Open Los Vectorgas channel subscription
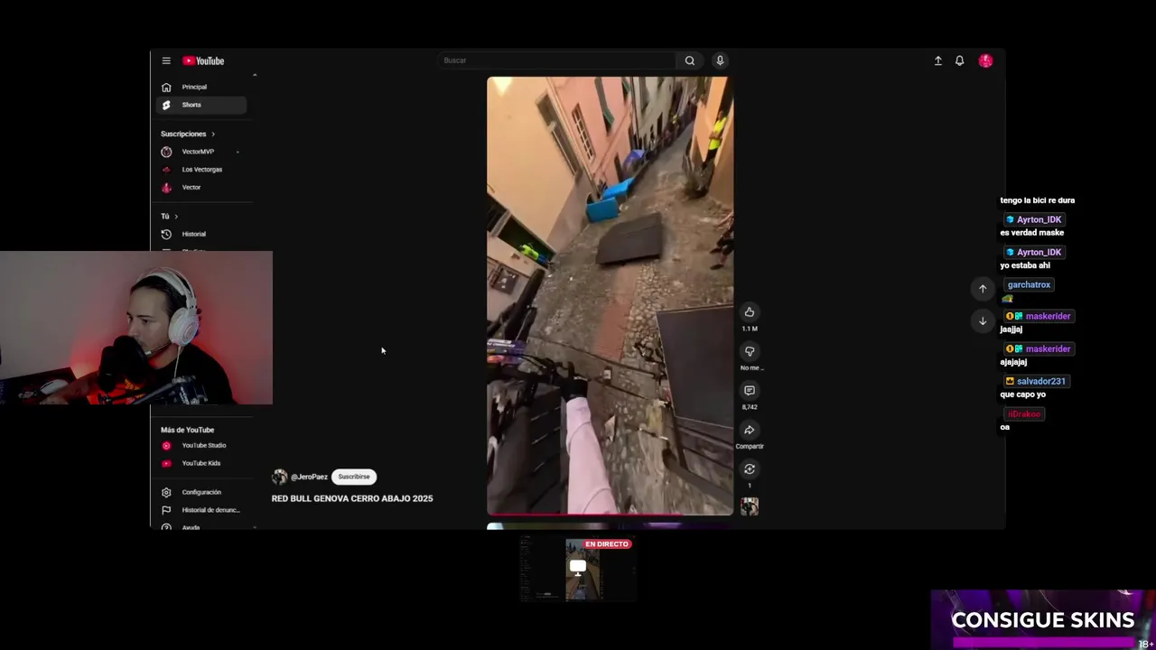Viewport: 1156px width, 650px height. (x=201, y=170)
